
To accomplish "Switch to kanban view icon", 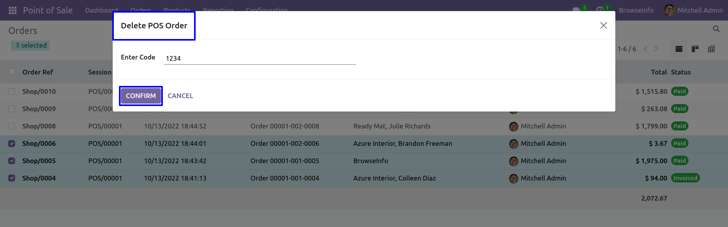I will click(x=695, y=49).
